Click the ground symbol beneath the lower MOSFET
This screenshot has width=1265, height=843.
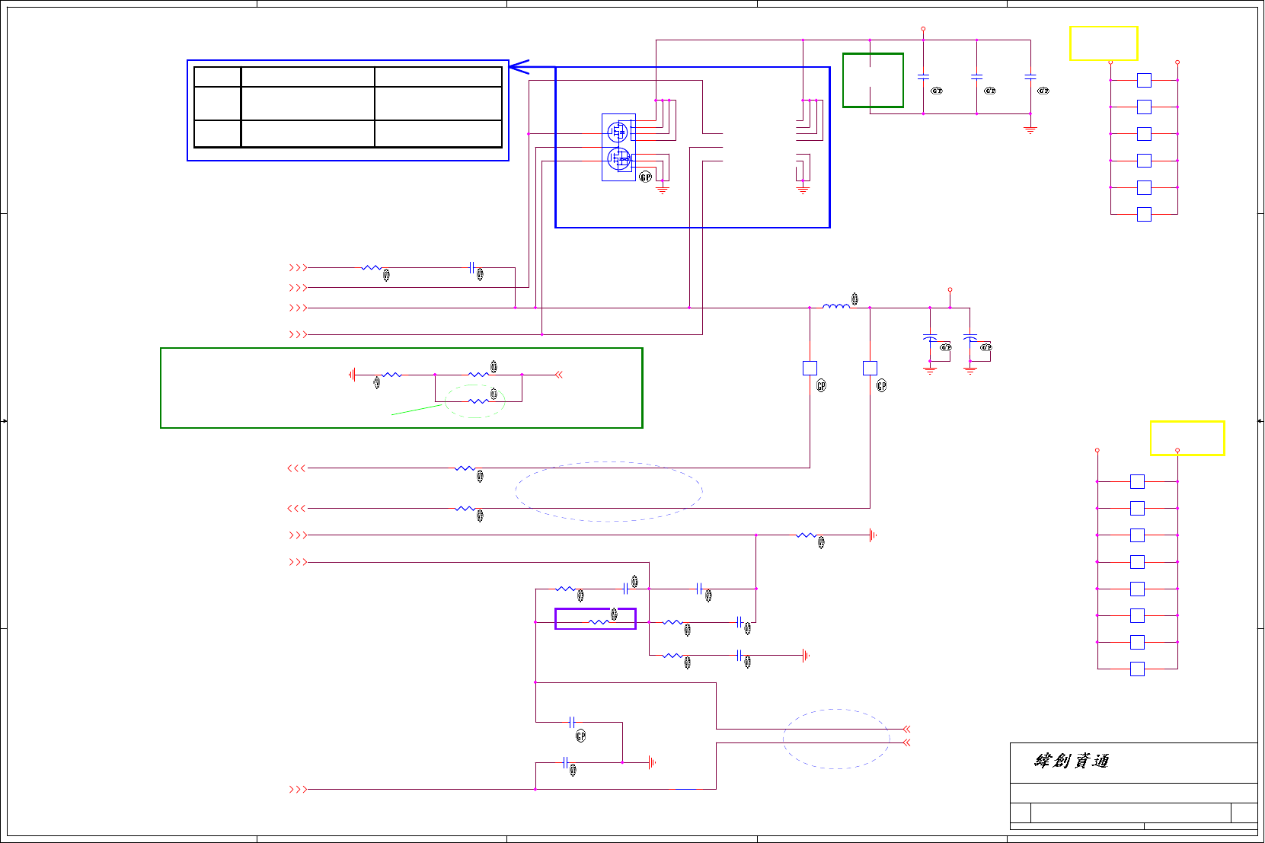tap(663, 189)
